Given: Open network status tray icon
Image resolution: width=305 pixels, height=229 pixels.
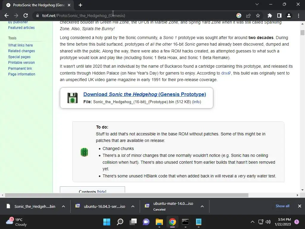Looking at the screenshot, I should 261,222.
